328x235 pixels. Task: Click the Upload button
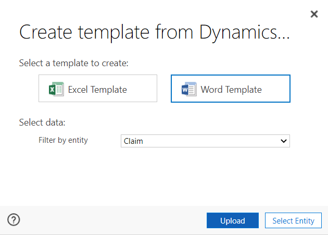(233, 220)
